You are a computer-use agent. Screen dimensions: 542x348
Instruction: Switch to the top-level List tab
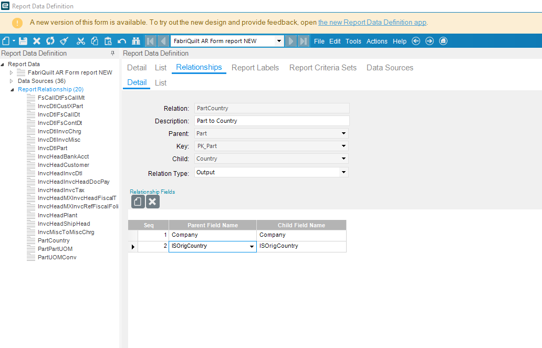click(161, 68)
